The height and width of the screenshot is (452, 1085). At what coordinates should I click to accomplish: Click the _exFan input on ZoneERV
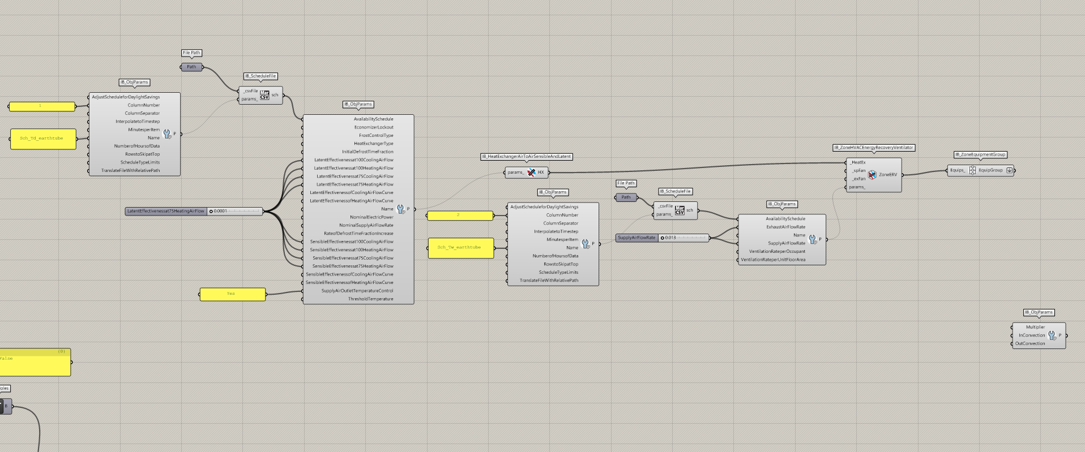pos(858,179)
